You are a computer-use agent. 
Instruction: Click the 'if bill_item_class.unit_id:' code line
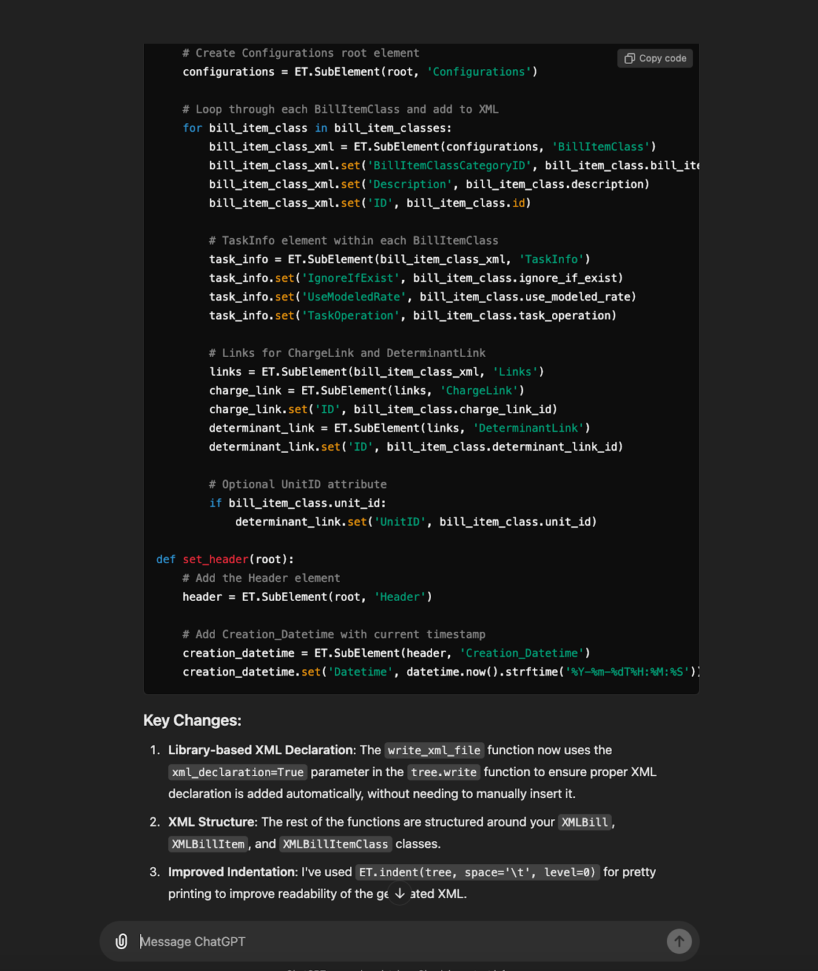[298, 503]
